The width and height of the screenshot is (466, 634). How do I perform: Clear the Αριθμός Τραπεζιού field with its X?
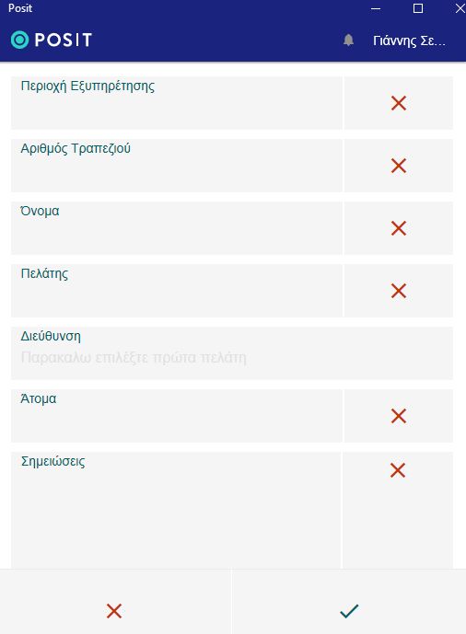click(399, 166)
